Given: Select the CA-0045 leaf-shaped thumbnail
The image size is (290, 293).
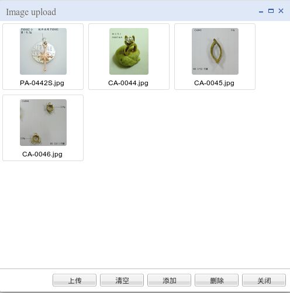Looking at the screenshot, I should tap(215, 51).
